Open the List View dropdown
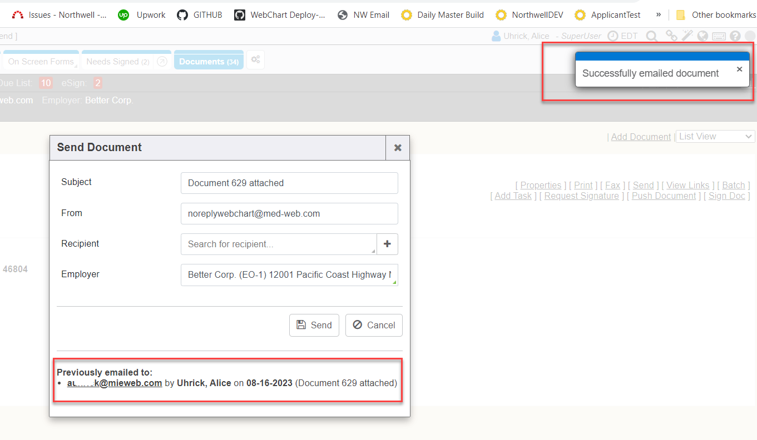757x440 pixels. (715, 137)
